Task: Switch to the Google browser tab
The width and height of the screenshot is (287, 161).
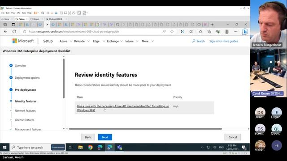Action: [98, 24]
